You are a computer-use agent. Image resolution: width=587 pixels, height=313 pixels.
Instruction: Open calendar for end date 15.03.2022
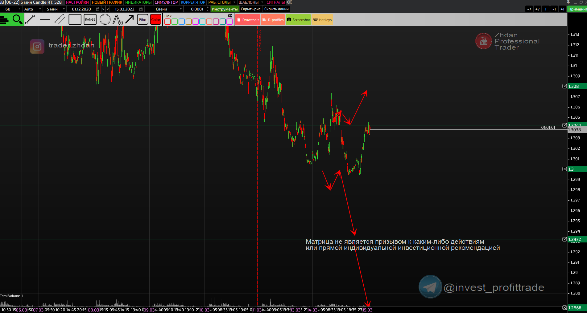(x=141, y=9)
